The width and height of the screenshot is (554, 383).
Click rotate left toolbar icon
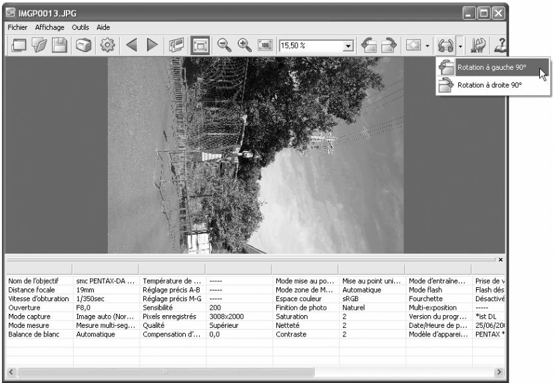(x=369, y=45)
